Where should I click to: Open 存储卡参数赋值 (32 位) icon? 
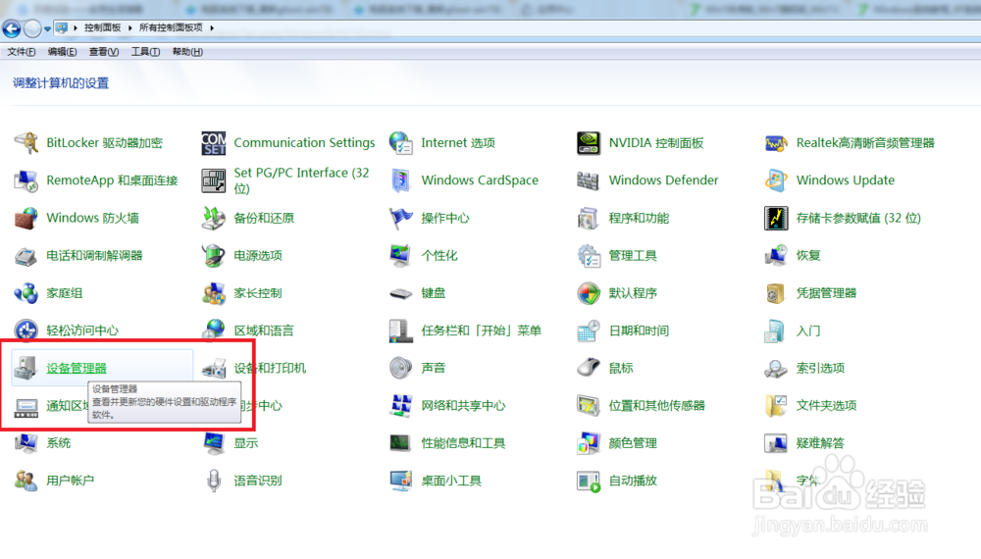pos(776,219)
